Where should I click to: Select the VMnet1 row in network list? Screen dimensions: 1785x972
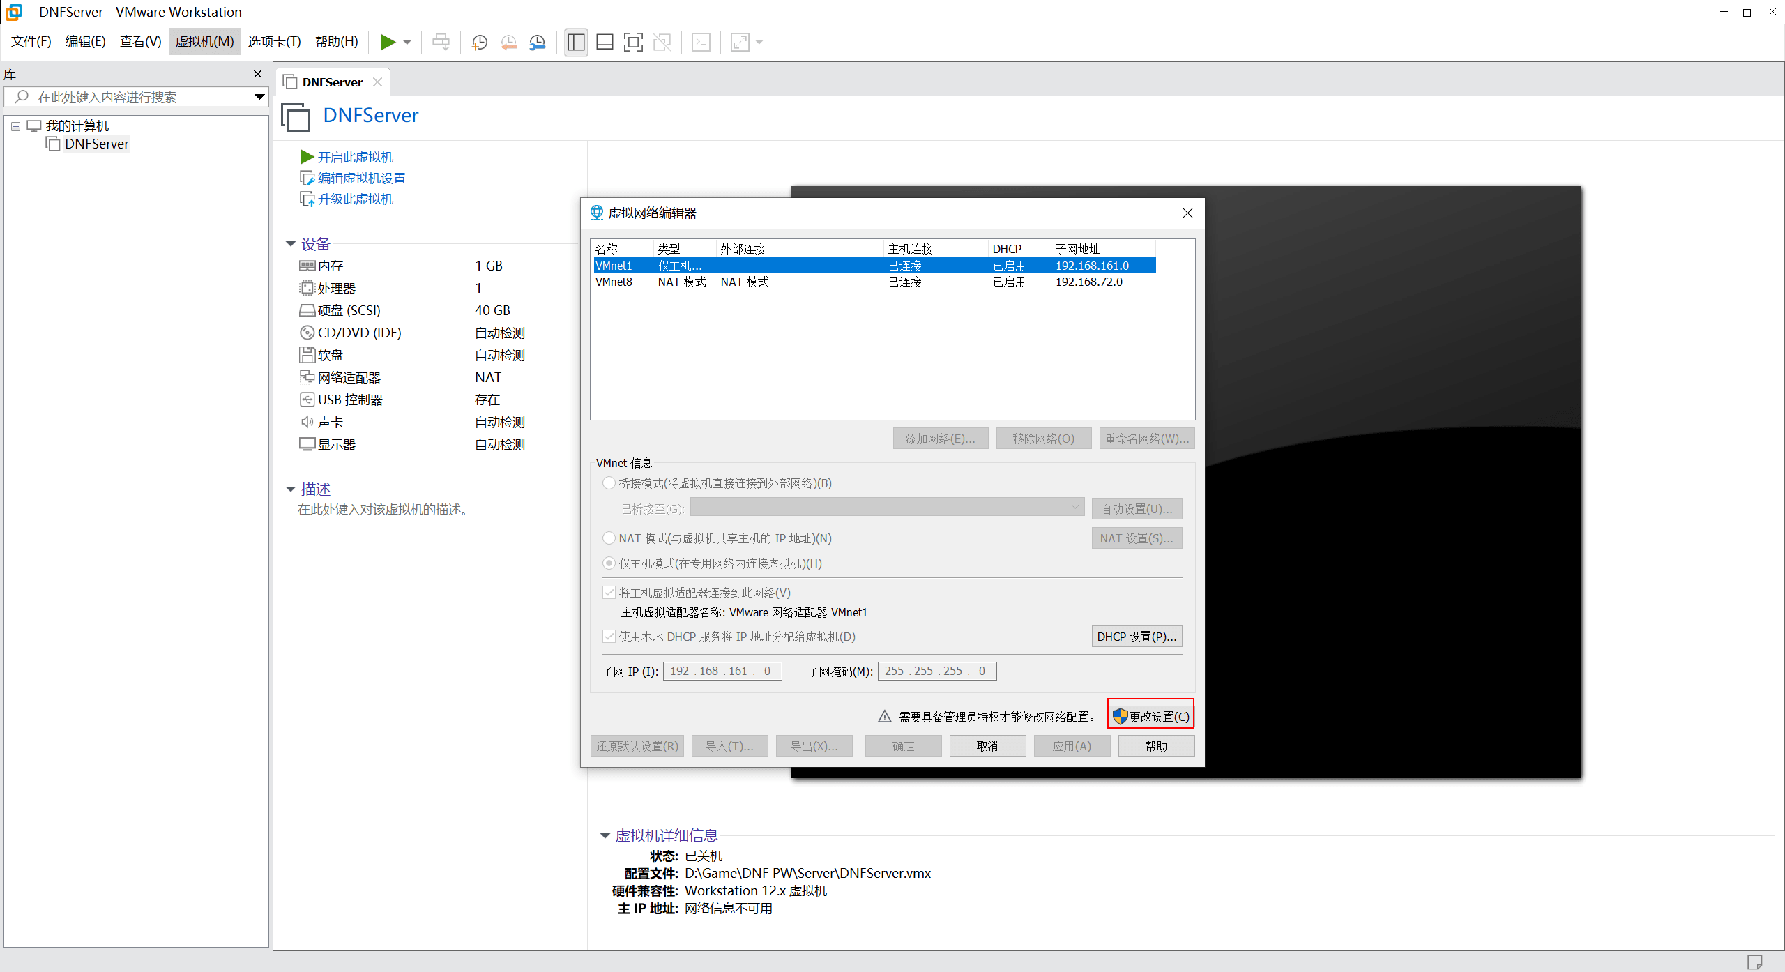874,266
